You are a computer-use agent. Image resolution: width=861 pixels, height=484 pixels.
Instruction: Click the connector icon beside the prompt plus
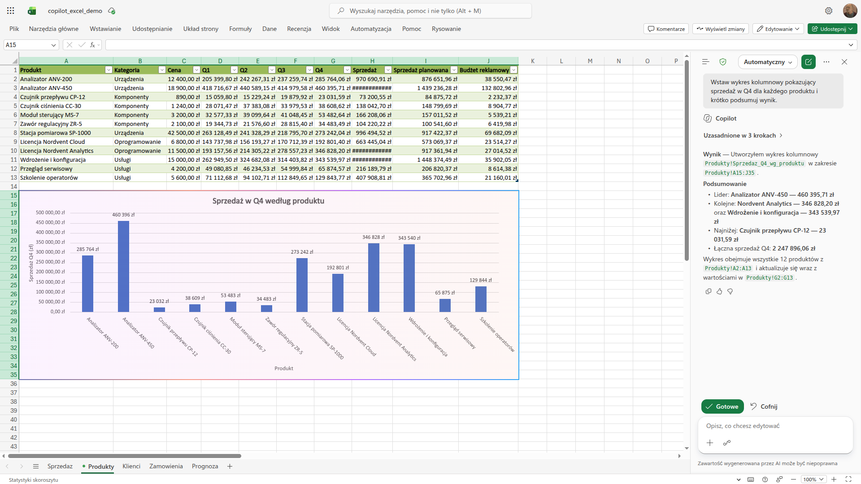[727, 443]
